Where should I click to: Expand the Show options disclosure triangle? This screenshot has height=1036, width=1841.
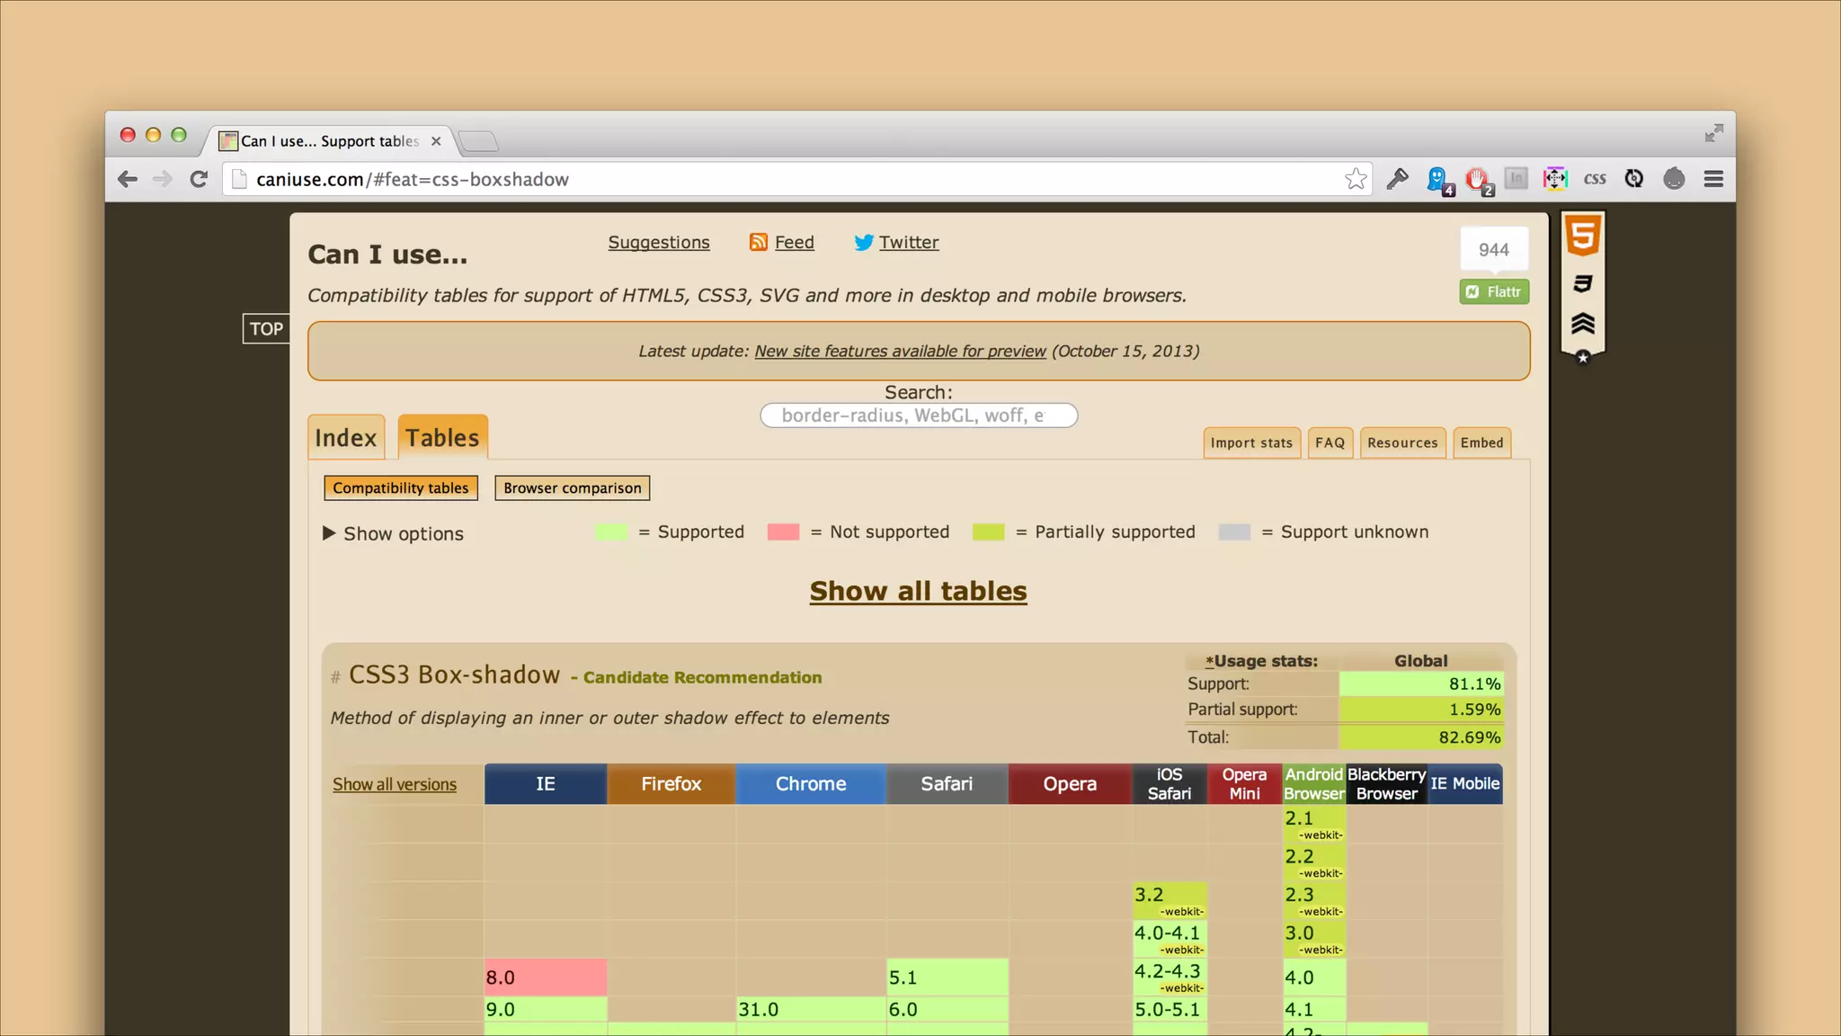pos(329,533)
